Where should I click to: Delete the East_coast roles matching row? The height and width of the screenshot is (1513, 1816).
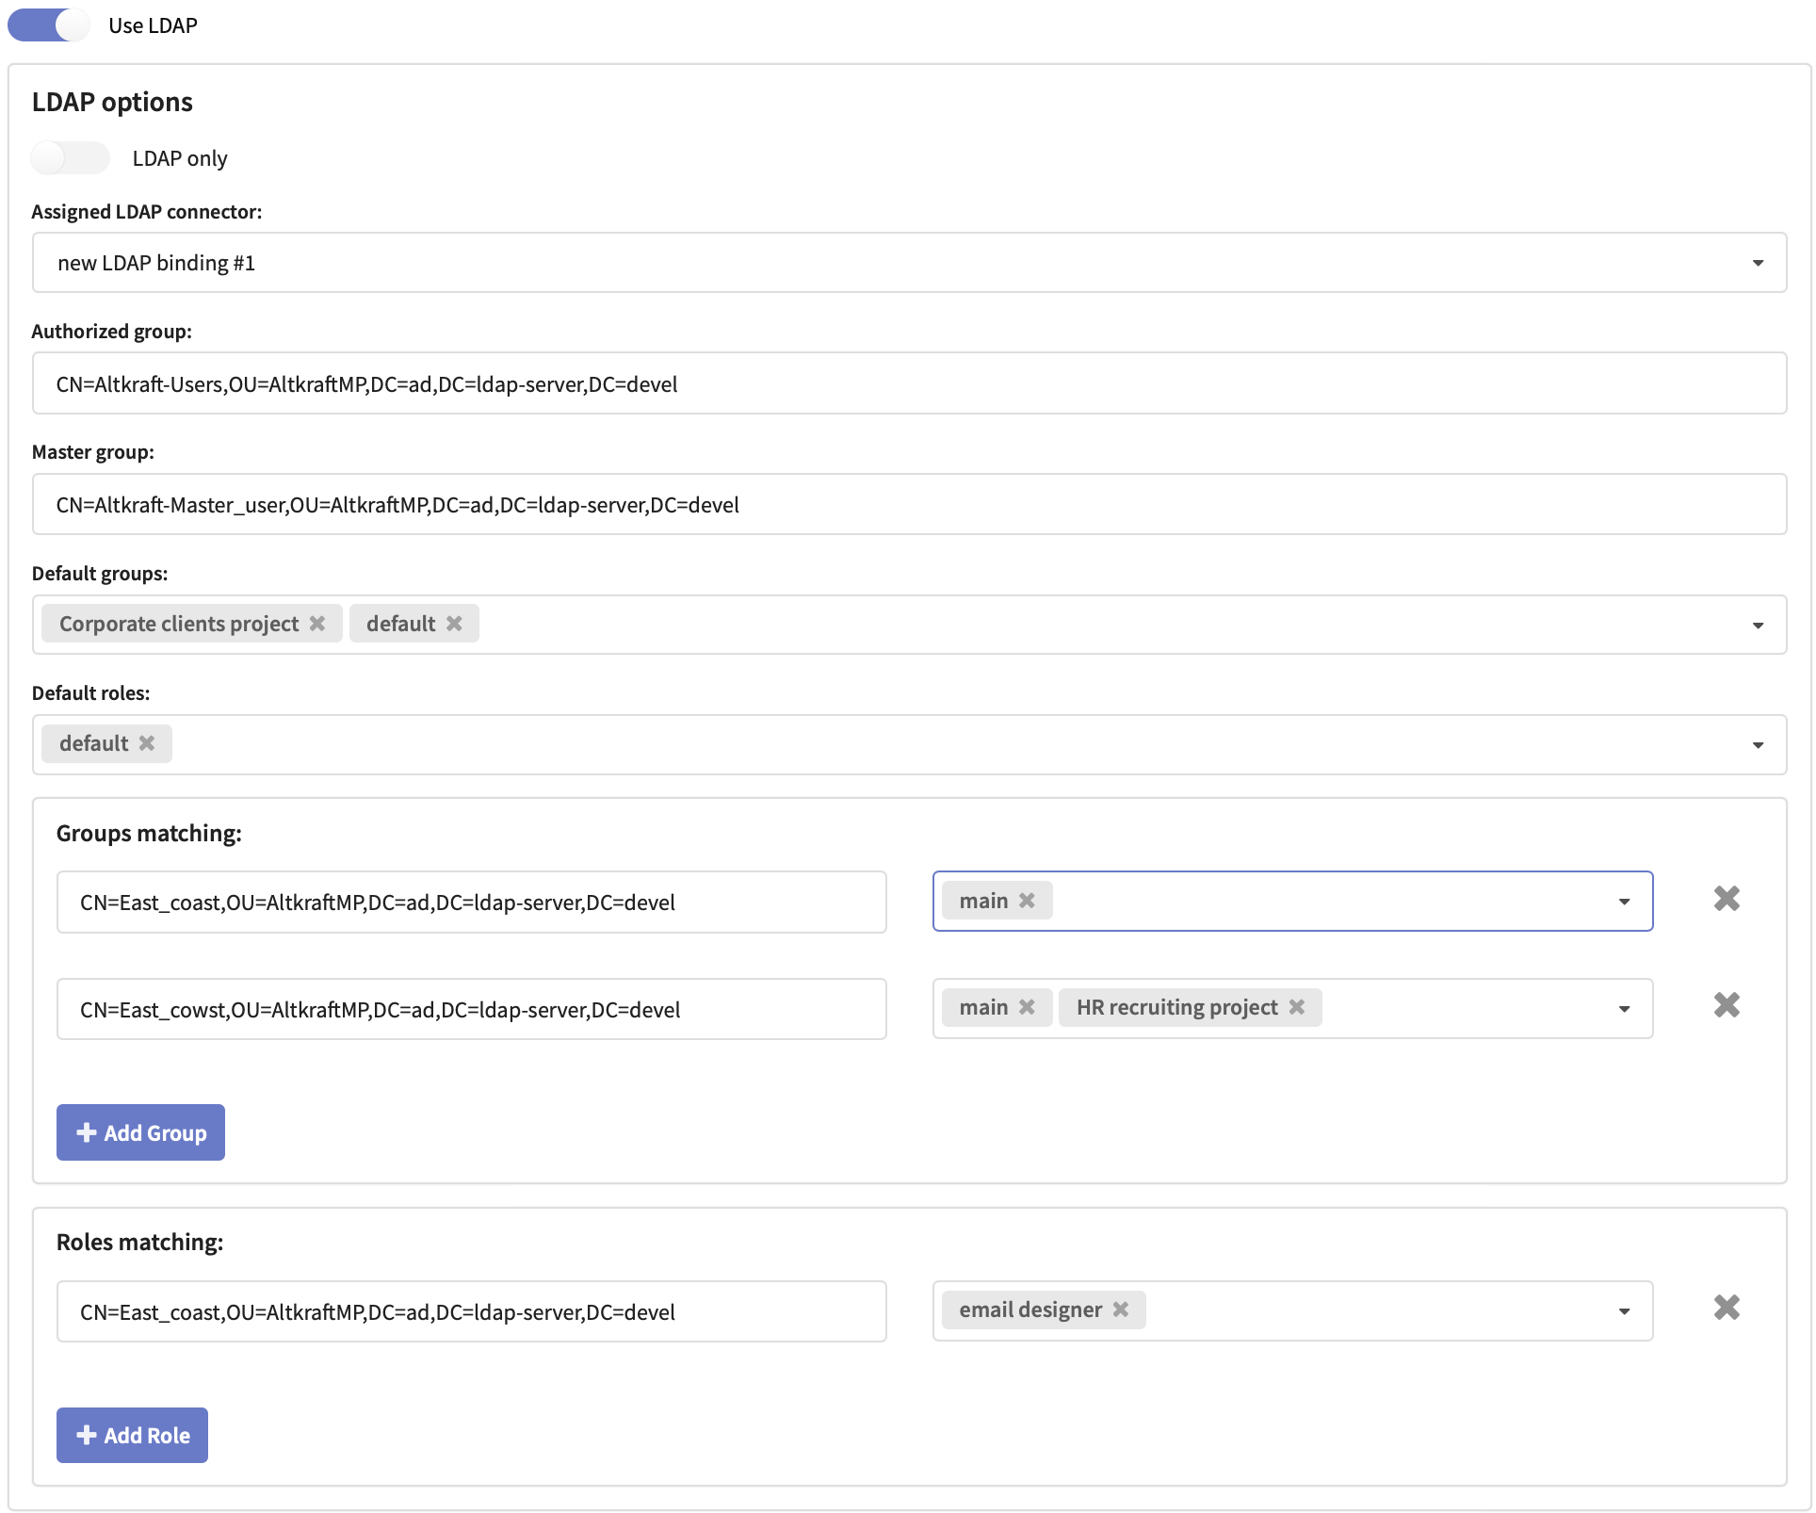coord(1726,1308)
